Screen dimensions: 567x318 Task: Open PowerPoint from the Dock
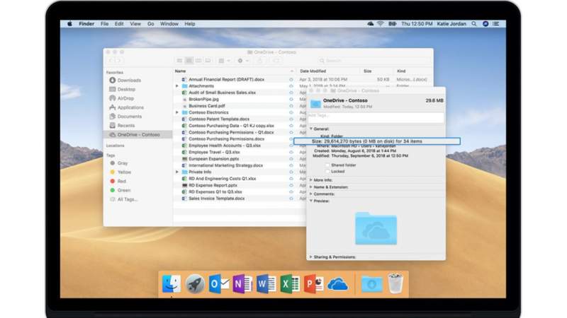[x=313, y=284]
